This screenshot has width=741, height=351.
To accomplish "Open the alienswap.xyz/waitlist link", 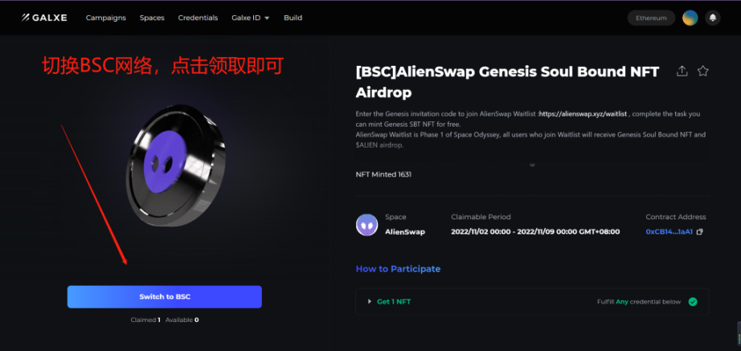I will (x=583, y=114).
